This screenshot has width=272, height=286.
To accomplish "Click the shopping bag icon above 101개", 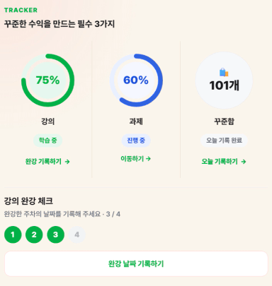I will [x=224, y=72].
